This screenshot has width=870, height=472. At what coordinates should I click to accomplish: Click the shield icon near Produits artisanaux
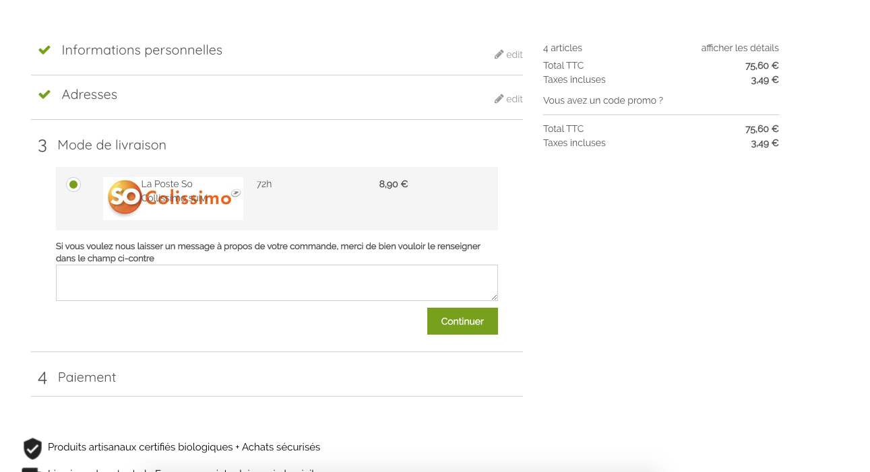point(32,448)
